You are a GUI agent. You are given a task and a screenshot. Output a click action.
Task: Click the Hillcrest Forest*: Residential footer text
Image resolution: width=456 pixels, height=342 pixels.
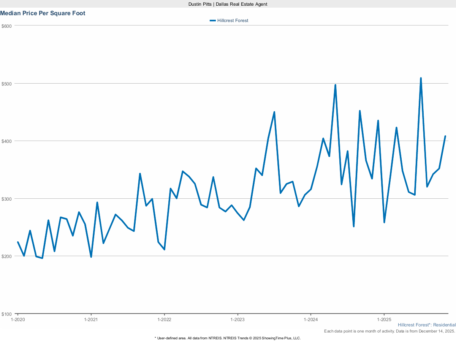[x=426, y=325]
